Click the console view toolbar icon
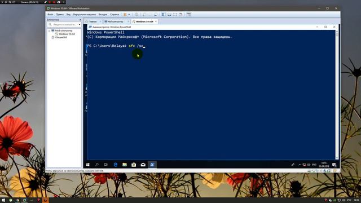Viewport: 361px width, 203px height. pyautogui.click(x=189, y=15)
